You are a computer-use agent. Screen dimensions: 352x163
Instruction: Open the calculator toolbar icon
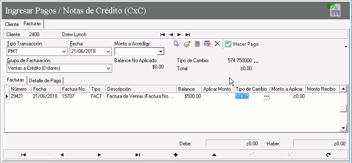pyautogui.click(x=197, y=44)
